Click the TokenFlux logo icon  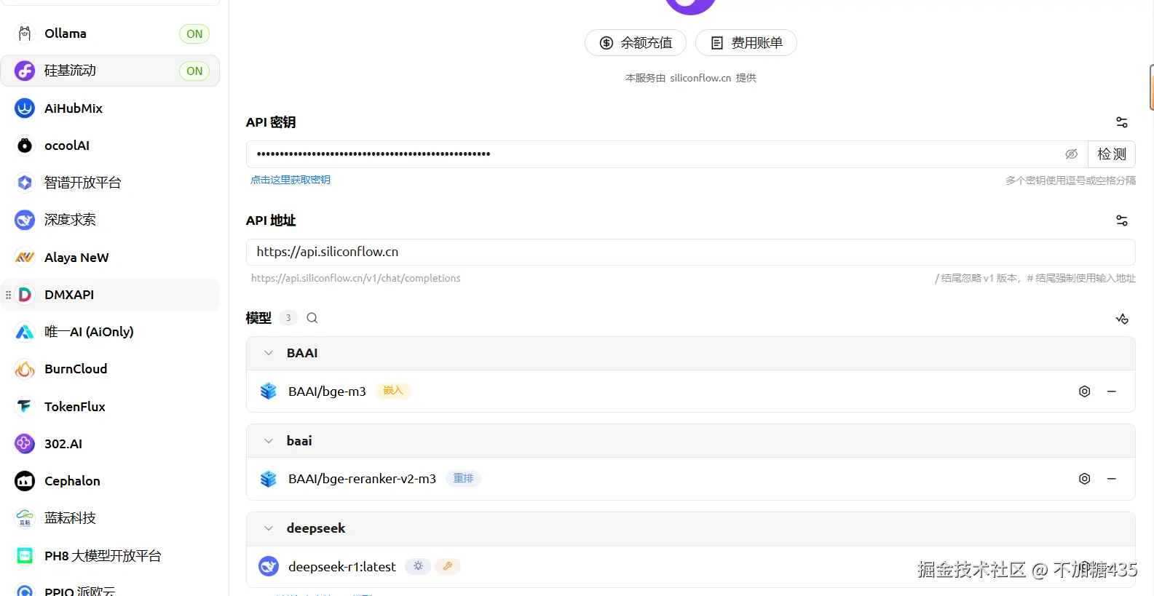point(25,407)
